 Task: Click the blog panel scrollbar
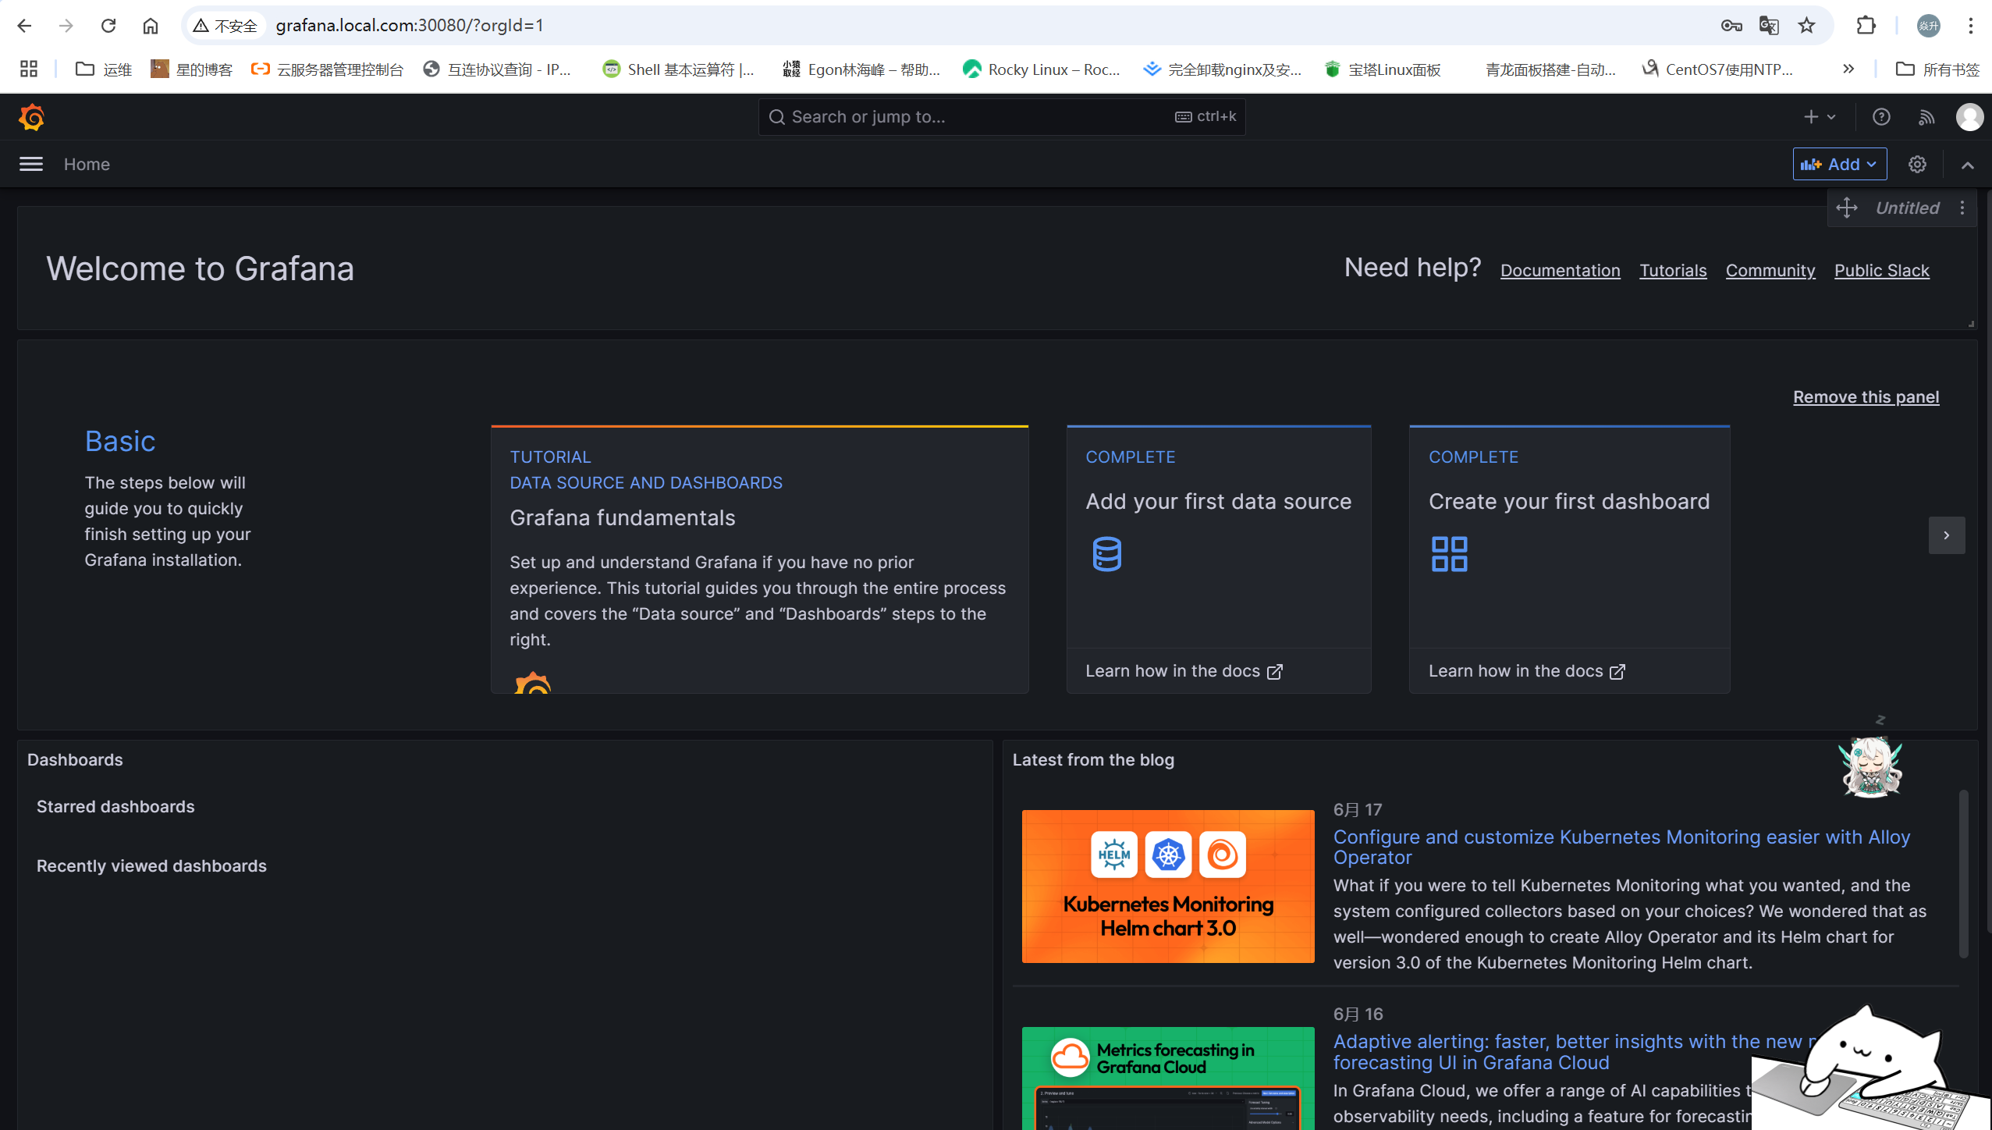tap(1963, 874)
